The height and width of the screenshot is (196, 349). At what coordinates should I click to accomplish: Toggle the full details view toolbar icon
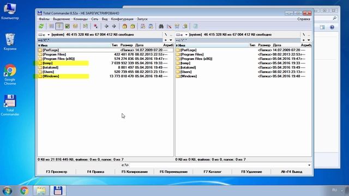(x=59, y=26)
